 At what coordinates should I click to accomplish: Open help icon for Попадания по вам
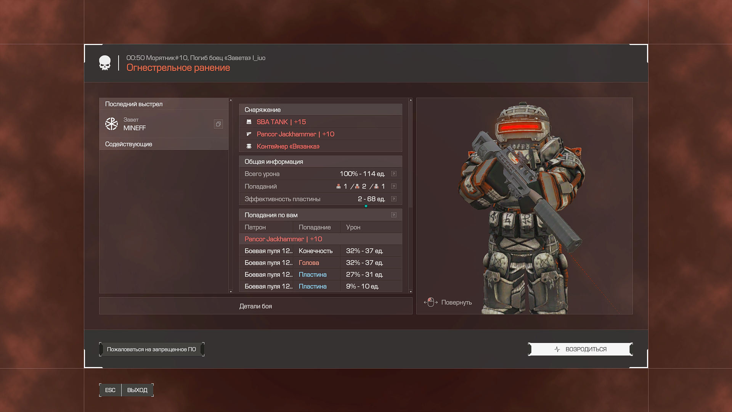coord(394,215)
